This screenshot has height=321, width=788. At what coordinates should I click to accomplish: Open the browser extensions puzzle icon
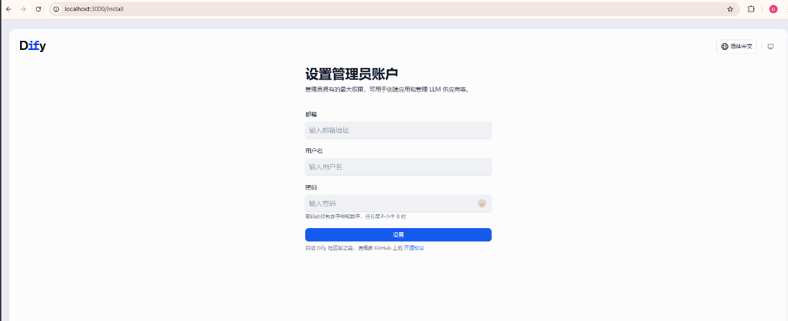(x=751, y=9)
